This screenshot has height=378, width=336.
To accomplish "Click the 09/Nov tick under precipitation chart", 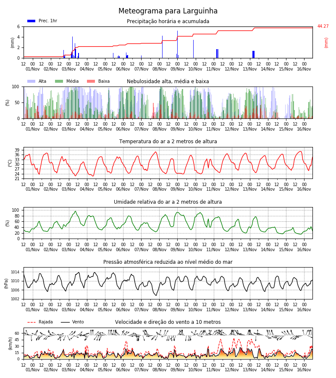I will 177,69.
